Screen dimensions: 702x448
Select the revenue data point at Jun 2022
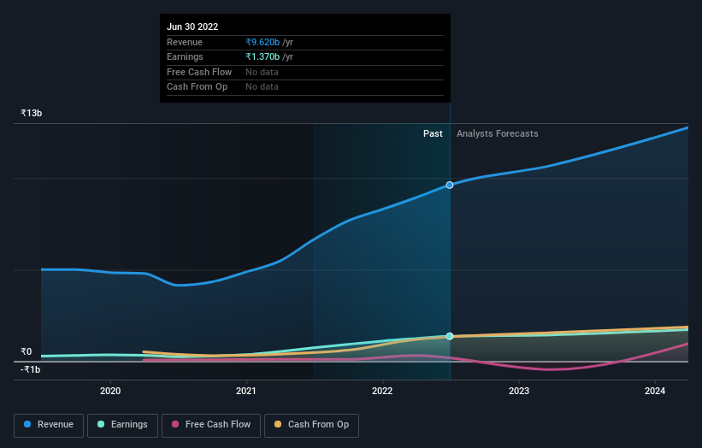pos(450,185)
